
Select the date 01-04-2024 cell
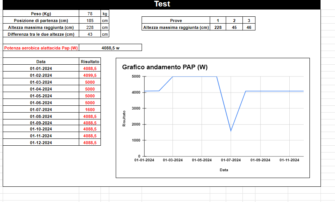click(x=41, y=89)
